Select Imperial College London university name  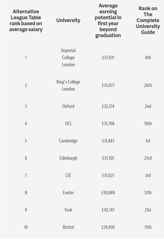[68, 57]
